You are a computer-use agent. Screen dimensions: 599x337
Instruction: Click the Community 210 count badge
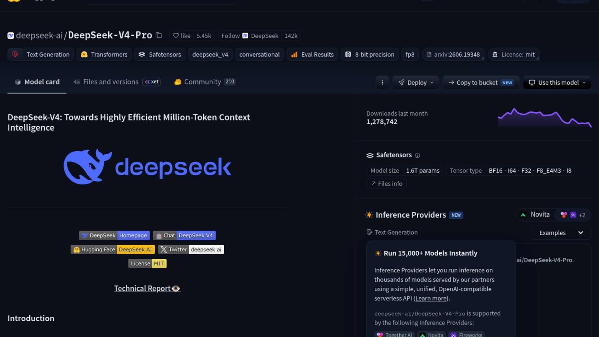230,82
